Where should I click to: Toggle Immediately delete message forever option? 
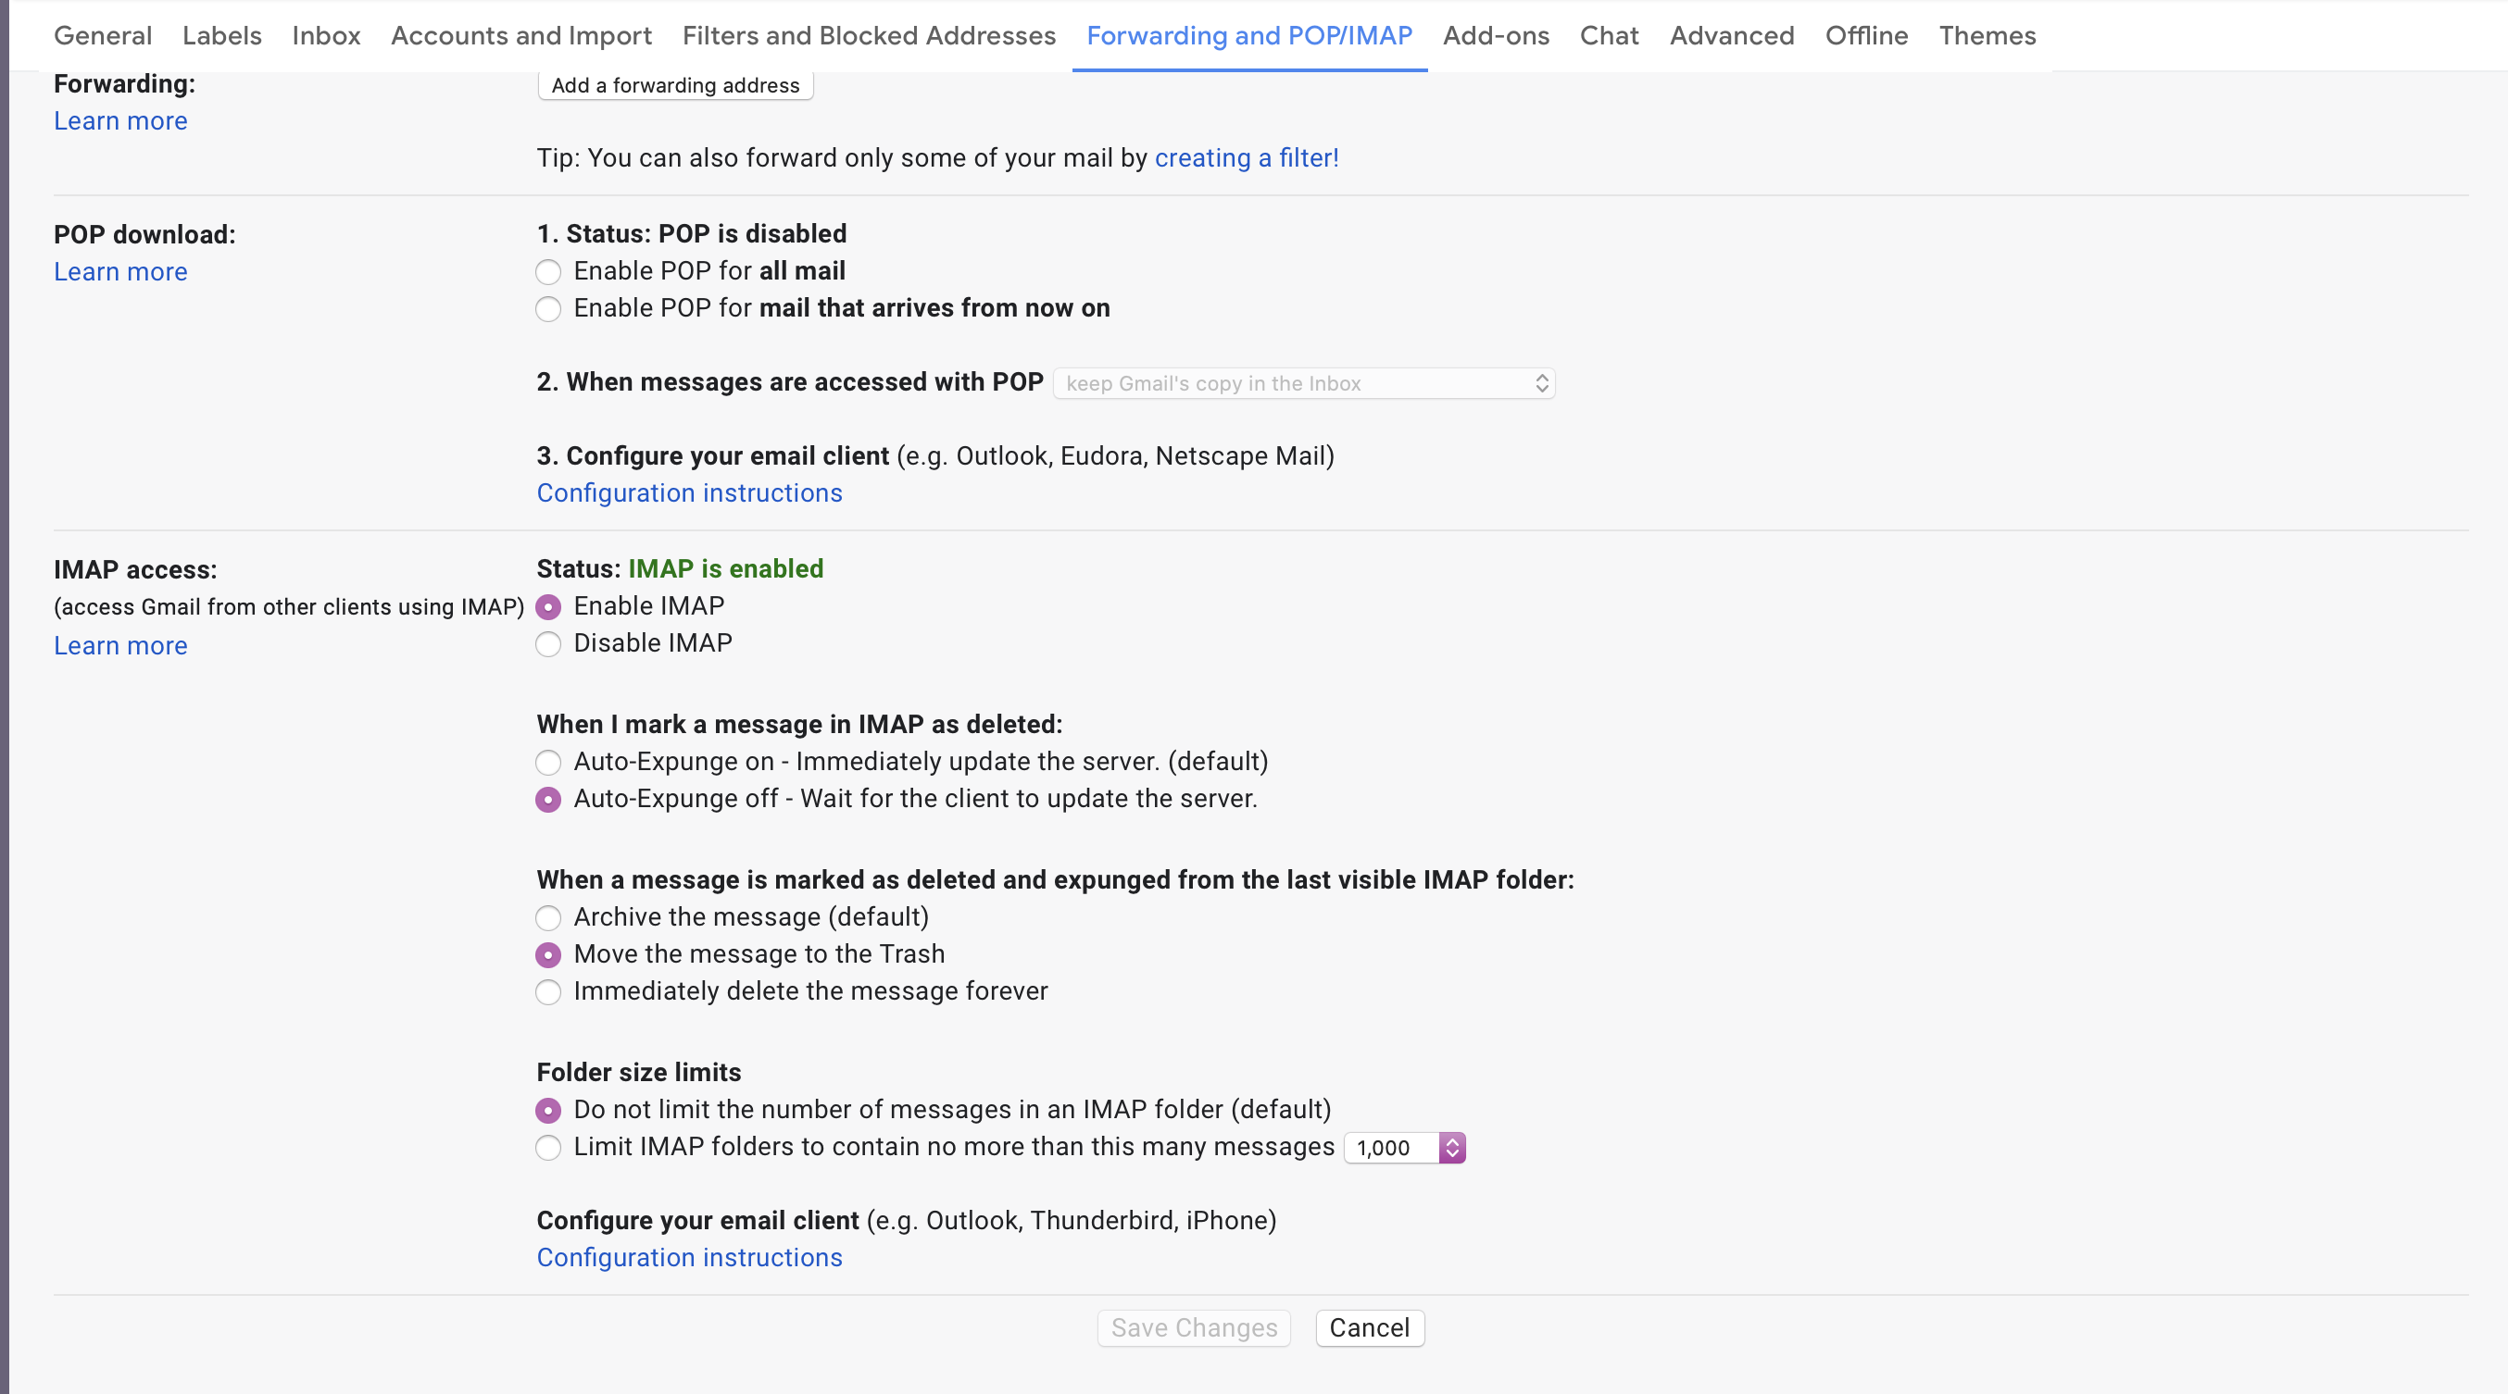click(550, 990)
